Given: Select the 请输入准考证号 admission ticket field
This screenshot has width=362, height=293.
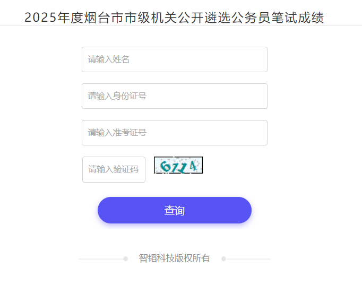Looking at the screenshot, I should tap(174, 133).
